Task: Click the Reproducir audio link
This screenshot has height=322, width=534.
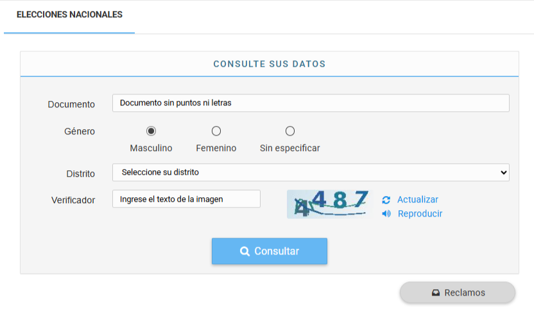Action: click(x=420, y=214)
